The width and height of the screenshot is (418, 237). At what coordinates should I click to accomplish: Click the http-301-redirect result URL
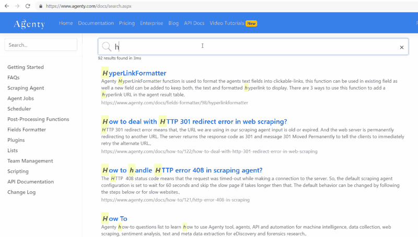[210, 152]
